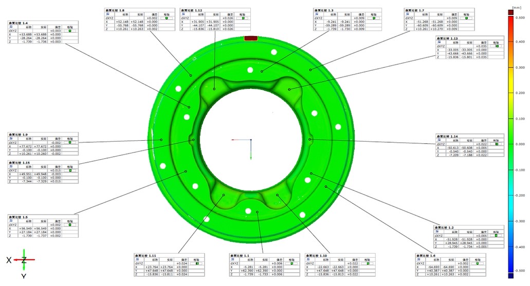This screenshot has height=286, width=530.
Task: Select the dark red marker on the part's top edge
Action: [x=251, y=38]
